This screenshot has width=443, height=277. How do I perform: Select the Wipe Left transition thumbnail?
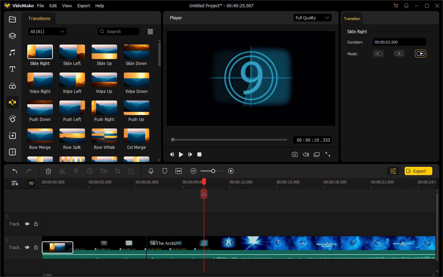[72, 80]
